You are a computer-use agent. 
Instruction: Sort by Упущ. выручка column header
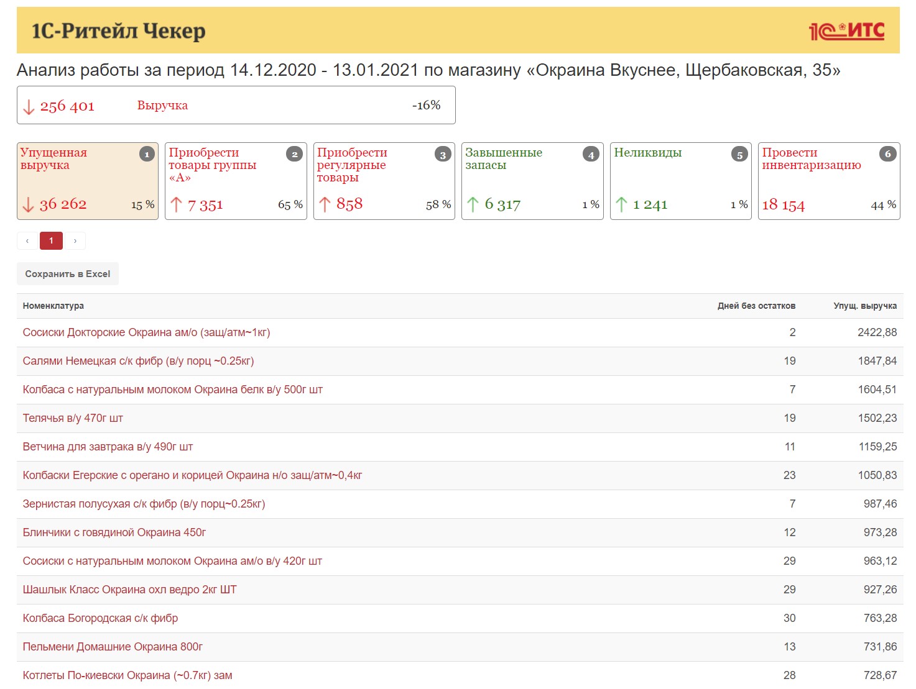click(x=865, y=306)
